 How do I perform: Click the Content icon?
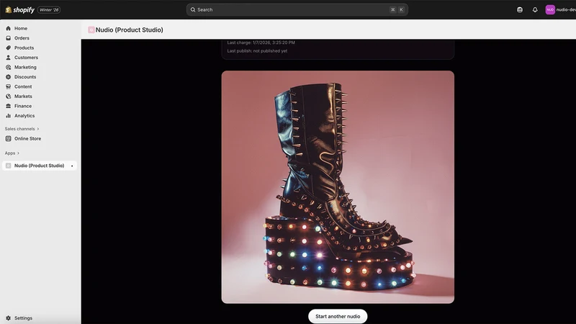tap(9, 86)
